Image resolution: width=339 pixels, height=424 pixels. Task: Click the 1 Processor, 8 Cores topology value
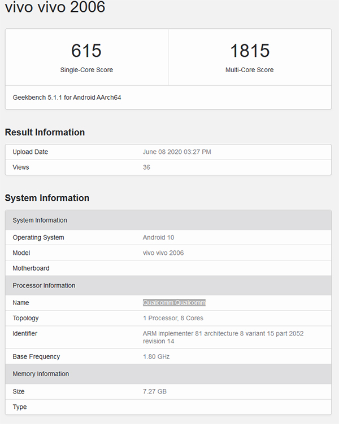(x=173, y=318)
